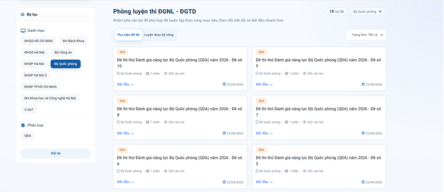Select the V-SAT category filter
The width and height of the screenshot is (444, 192).
click(29, 110)
